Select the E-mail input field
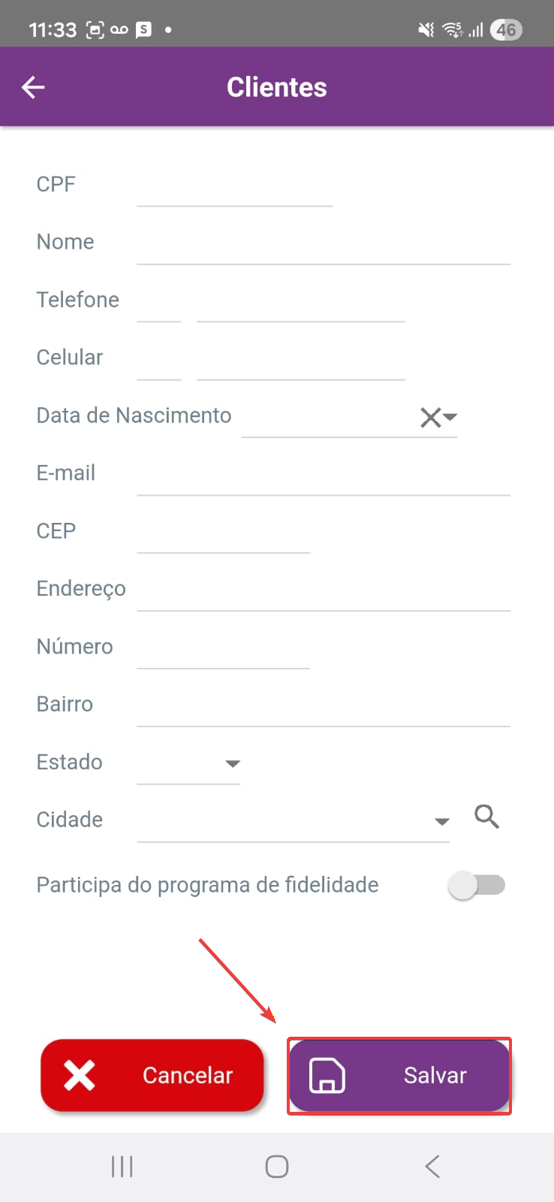Viewport: 554px width, 1202px height. (x=323, y=476)
